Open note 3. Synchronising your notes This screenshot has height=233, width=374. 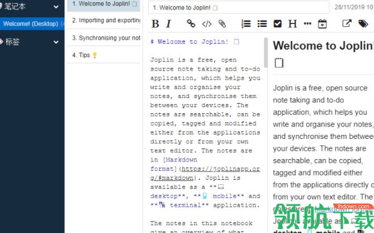[103, 38]
